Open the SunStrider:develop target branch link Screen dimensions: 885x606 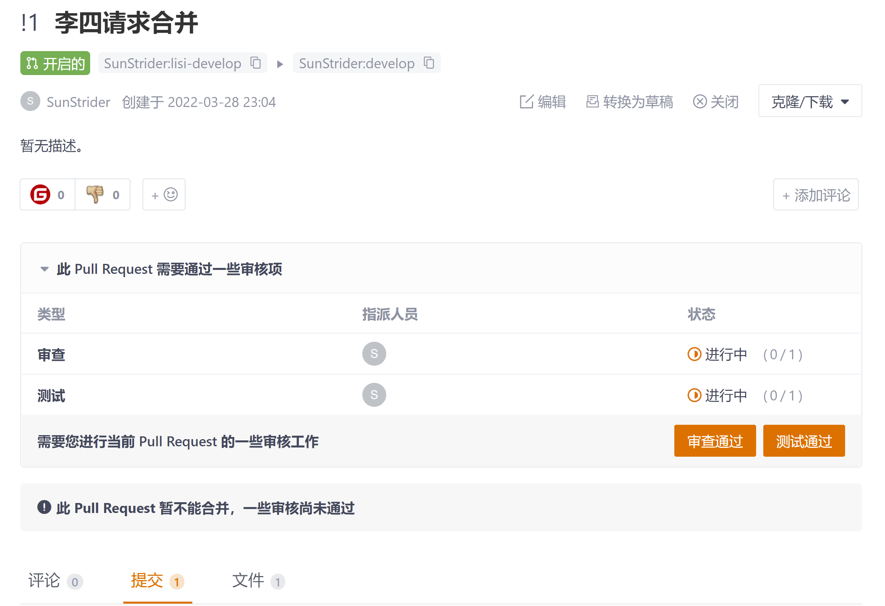(357, 63)
